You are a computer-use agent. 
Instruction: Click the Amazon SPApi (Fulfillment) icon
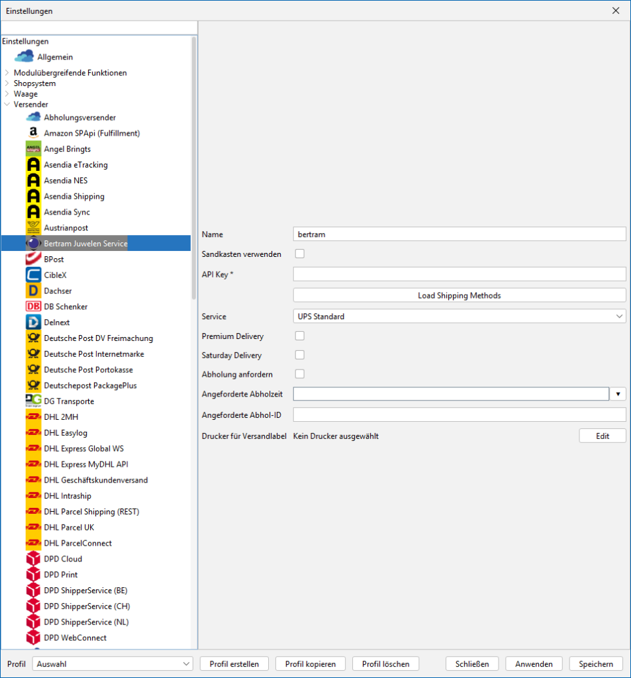point(33,133)
